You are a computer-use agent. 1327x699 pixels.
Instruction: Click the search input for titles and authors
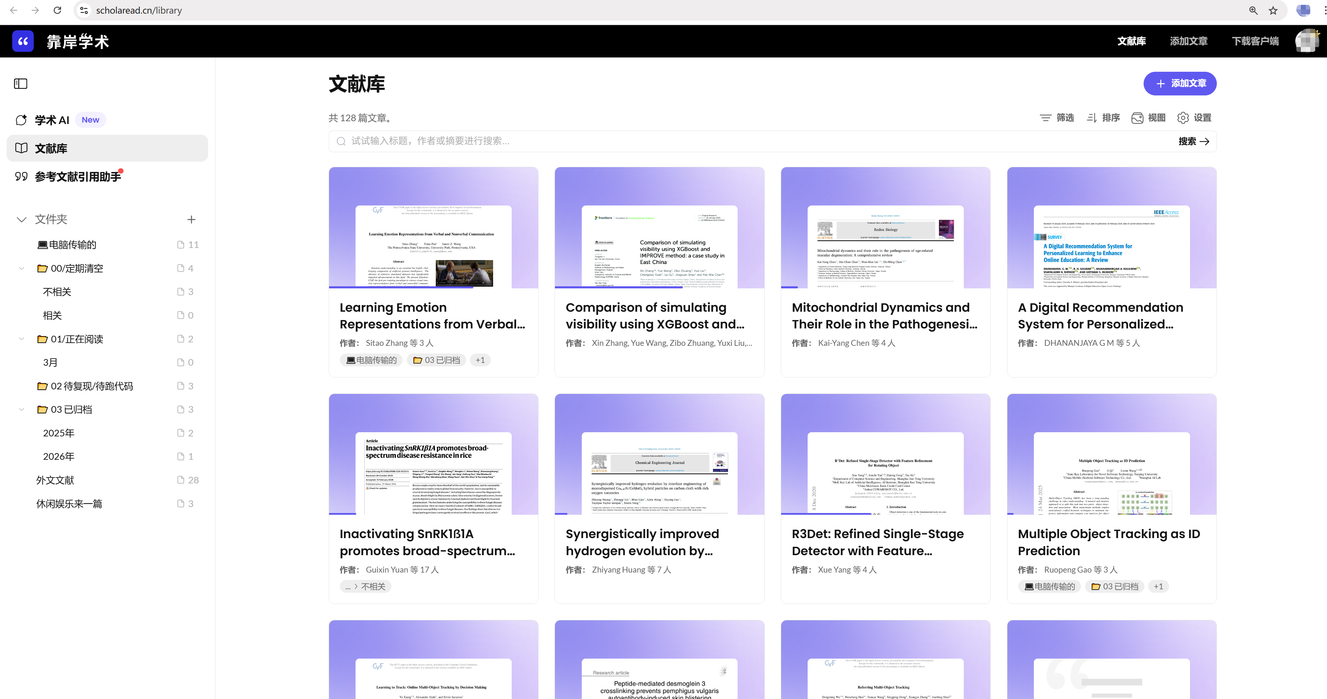point(752,141)
